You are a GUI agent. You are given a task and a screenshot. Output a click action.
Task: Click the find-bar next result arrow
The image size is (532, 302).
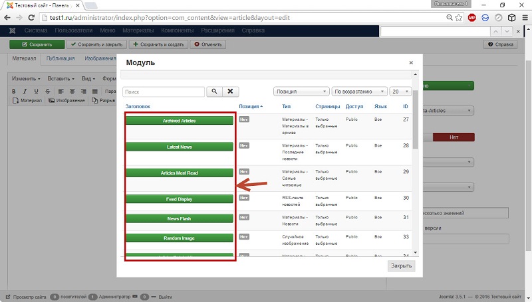pyautogui.click(x=507, y=31)
